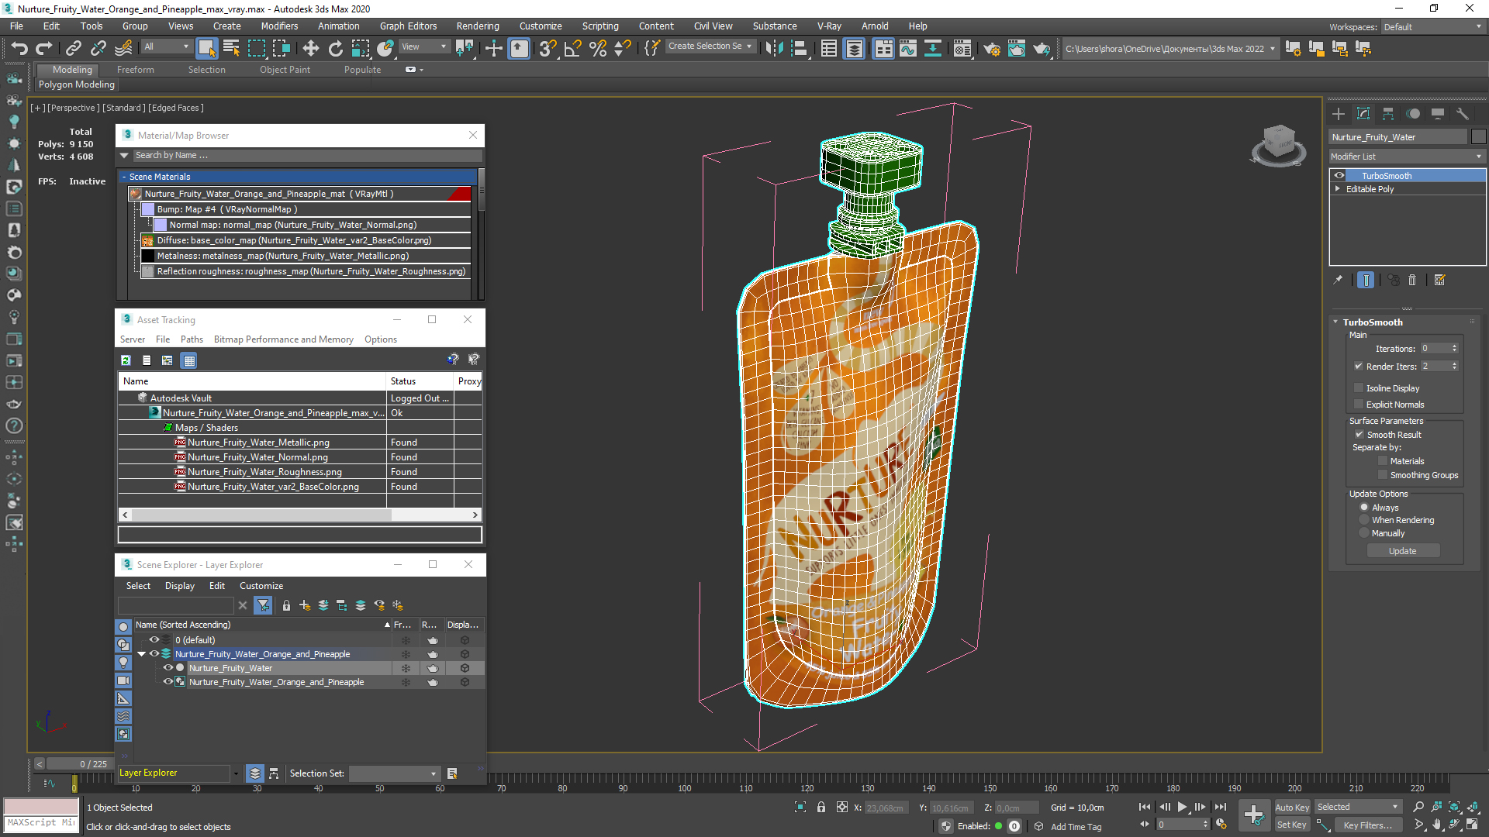Viewport: 1489px width, 837px height.
Task: Click the Key Filters button
Action: pyautogui.click(x=1367, y=825)
